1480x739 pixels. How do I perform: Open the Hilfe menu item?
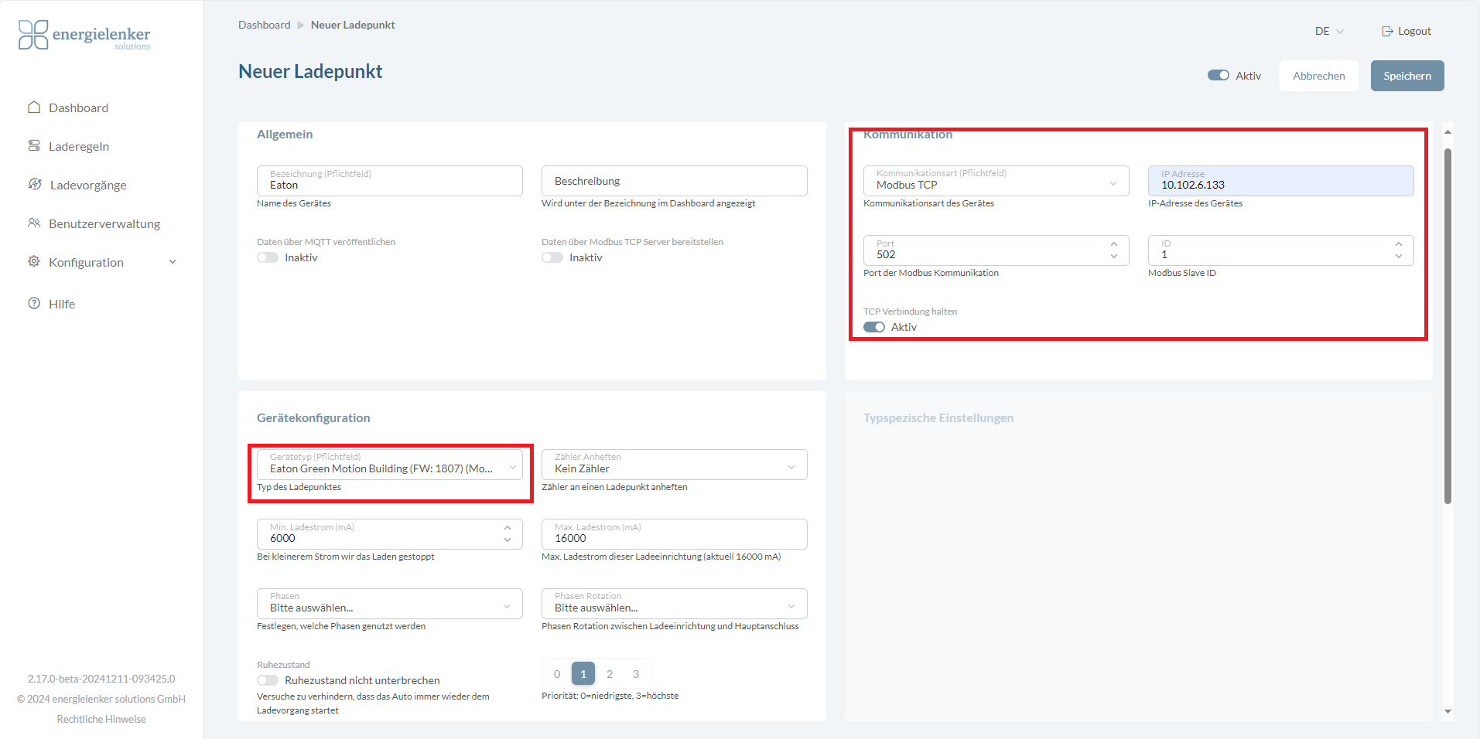coord(62,304)
